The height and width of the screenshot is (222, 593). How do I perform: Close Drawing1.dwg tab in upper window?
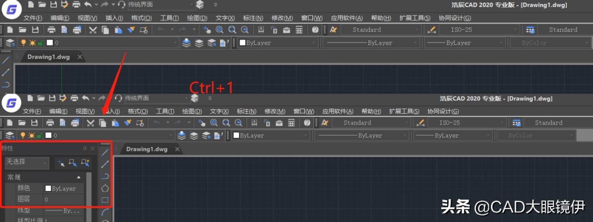pyautogui.click(x=80, y=57)
